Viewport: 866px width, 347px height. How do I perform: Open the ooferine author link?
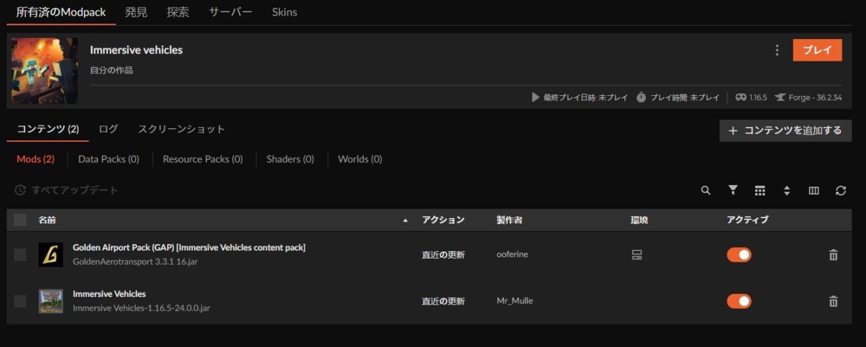[x=512, y=255]
